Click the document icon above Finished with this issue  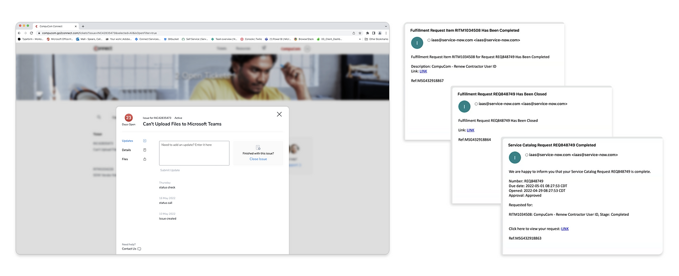coord(258,148)
